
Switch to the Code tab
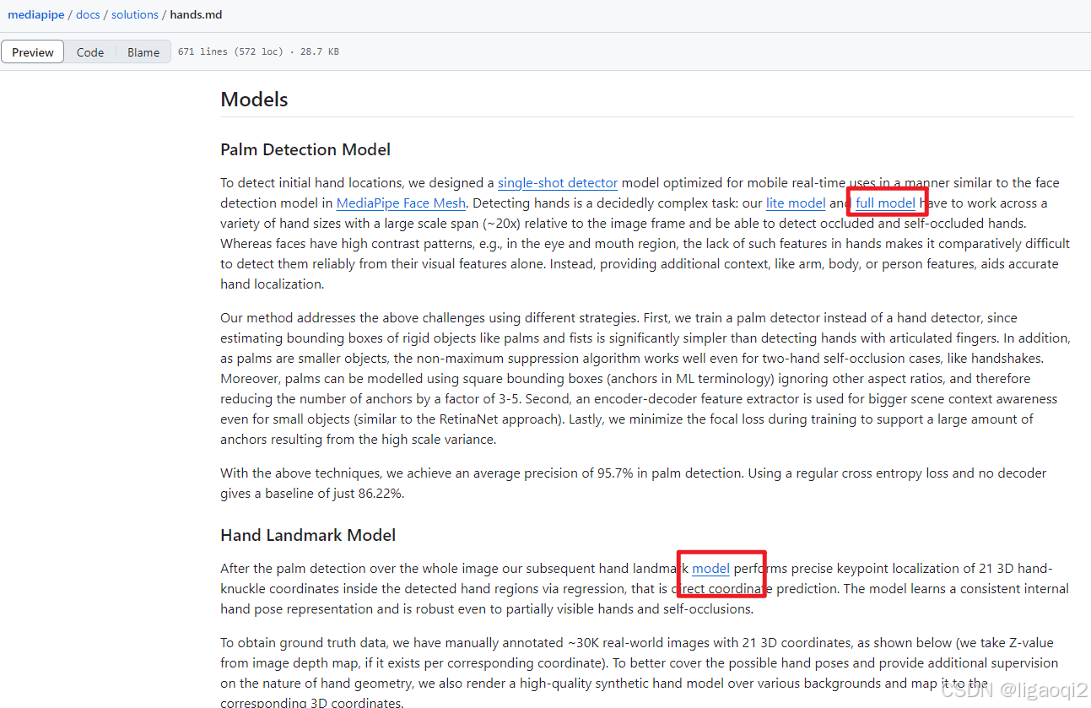click(x=90, y=52)
